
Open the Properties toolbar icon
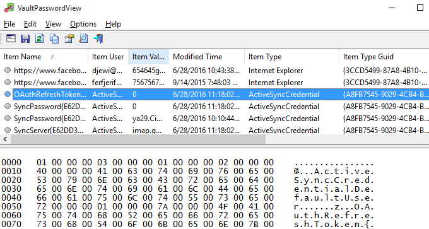point(69,38)
